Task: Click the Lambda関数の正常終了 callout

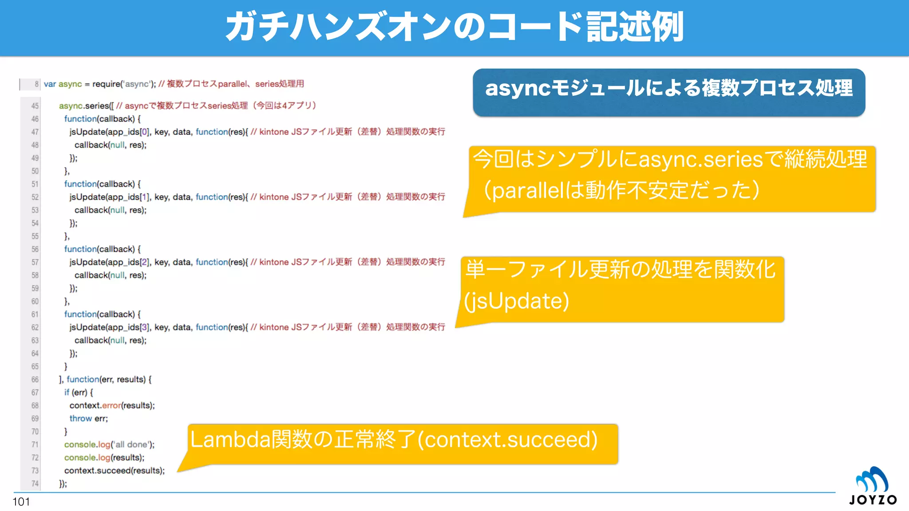Action: 402,444
